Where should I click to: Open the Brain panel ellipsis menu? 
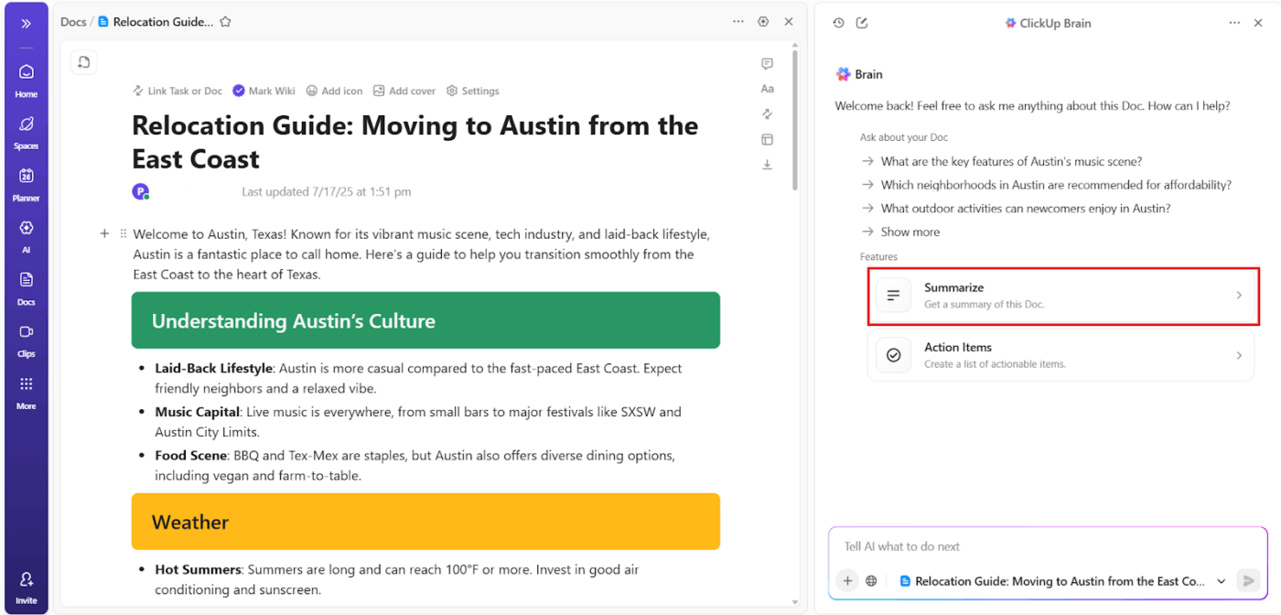tap(1234, 22)
